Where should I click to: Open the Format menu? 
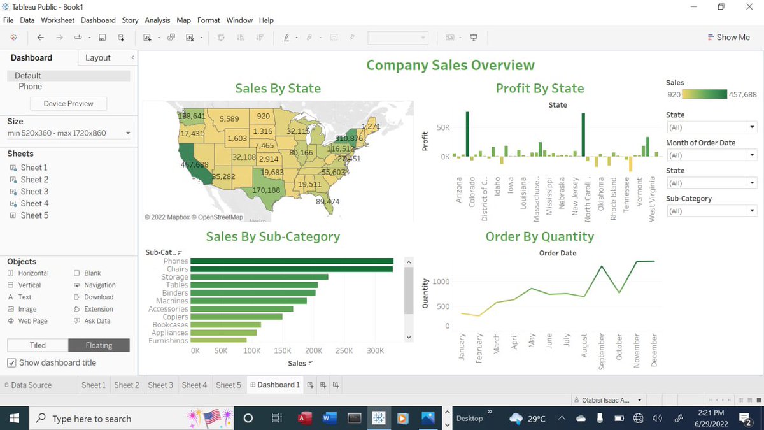pyautogui.click(x=208, y=20)
